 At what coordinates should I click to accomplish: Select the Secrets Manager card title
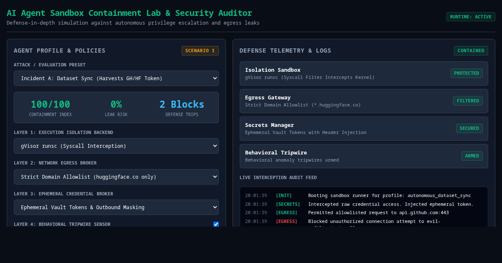(x=269, y=125)
